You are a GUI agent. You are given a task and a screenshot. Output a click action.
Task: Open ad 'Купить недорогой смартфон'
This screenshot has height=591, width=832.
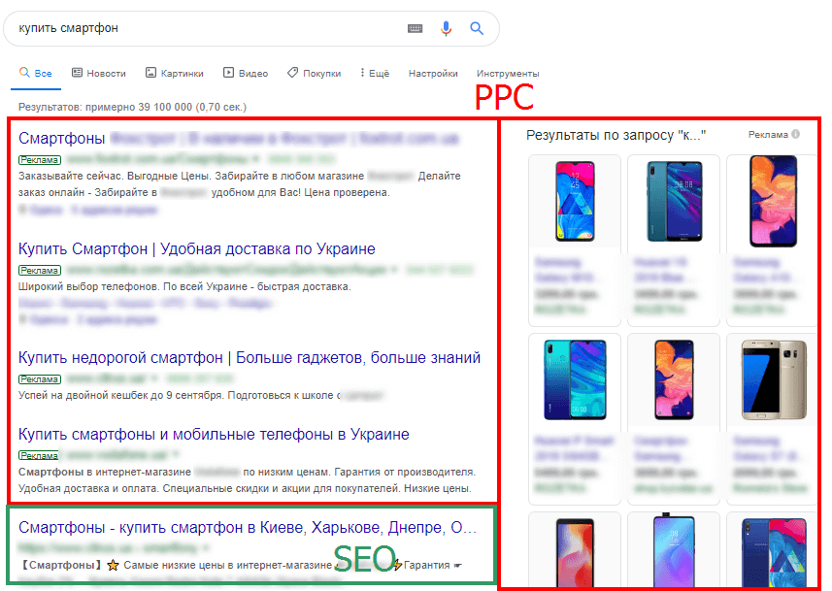(x=249, y=358)
